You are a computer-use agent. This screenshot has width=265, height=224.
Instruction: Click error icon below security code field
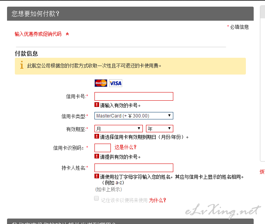pos(97,156)
